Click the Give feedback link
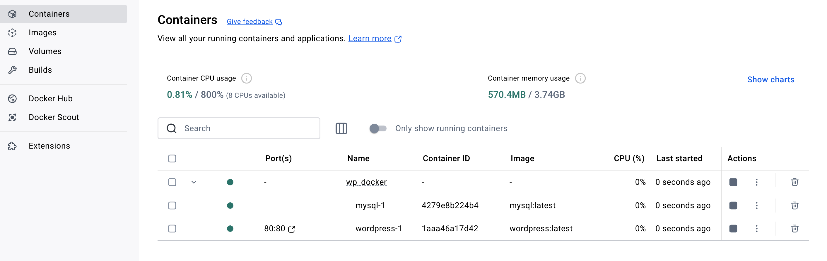Viewport: 827px width, 261px height. [x=250, y=21]
